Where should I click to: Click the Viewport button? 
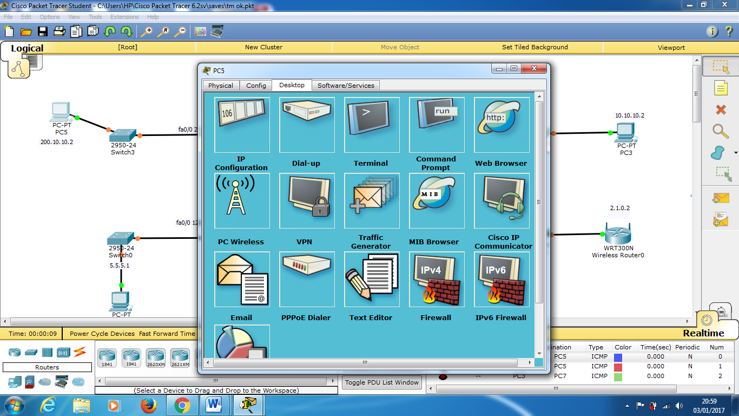click(671, 48)
